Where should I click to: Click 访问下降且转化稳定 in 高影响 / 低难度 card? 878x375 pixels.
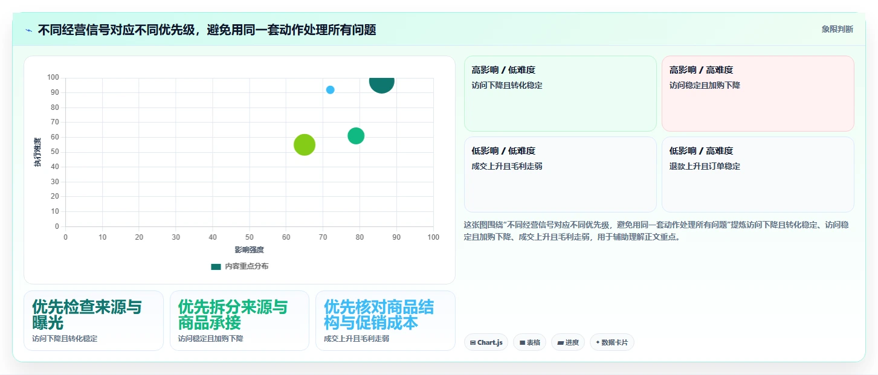pyautogui.click(x=507, y=85)
